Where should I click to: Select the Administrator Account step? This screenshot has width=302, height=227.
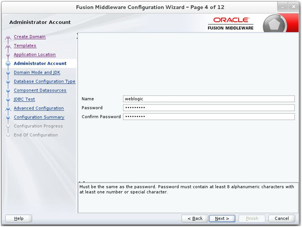coord(40,64)
